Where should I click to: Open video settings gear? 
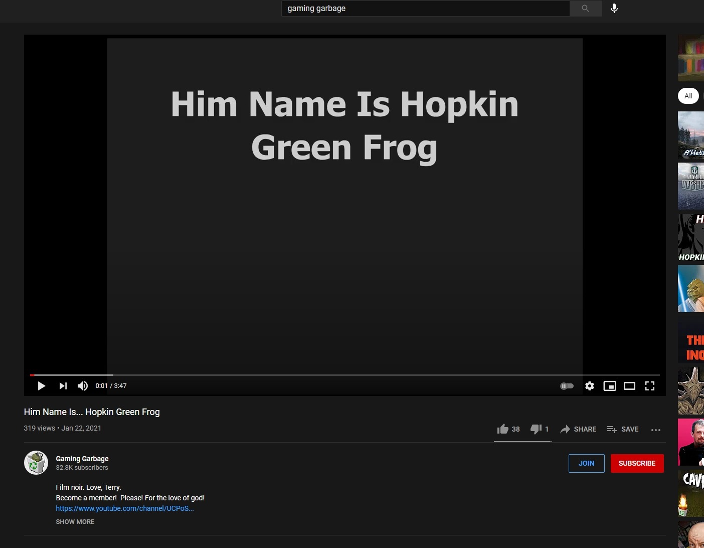(x=590, y=386)
